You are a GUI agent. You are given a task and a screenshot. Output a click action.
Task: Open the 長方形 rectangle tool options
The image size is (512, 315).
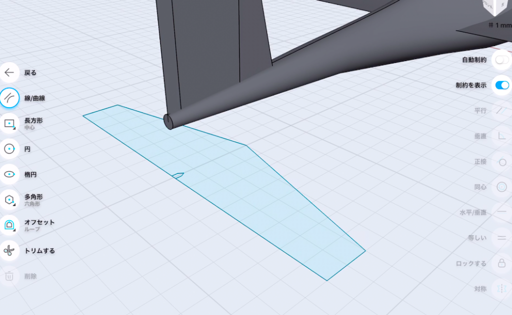[x=9, y=123]
